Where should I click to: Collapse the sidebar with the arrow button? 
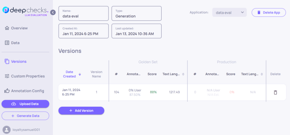pos(53,12)
